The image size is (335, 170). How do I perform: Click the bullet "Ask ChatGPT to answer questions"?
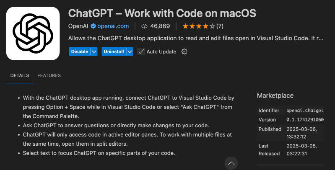pos(116,126)
